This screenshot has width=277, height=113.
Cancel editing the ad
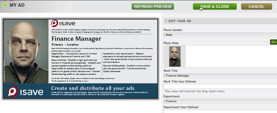(x=257, y=7)
